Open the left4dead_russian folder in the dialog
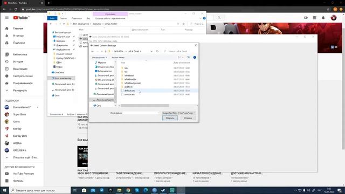The height and width of the screenshot is (194, 345). click(x=133, y=83)
